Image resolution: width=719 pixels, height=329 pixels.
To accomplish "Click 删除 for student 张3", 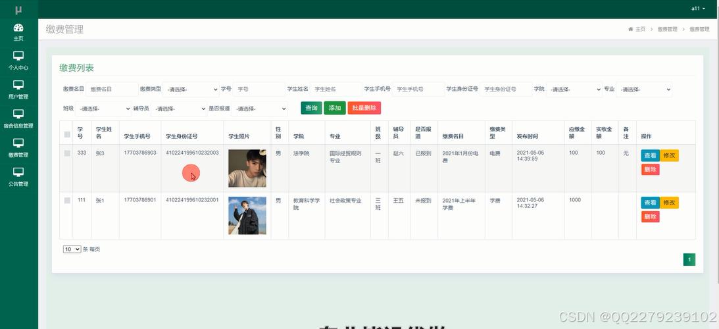I will pyautogui.click(x=650, y=169).
